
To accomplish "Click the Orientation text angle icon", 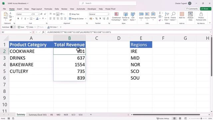I will [62, 14].
